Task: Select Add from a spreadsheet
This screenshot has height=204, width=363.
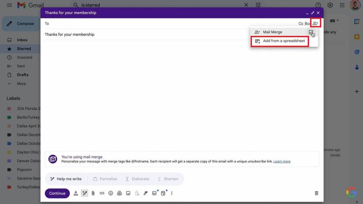Action: coord(284,41)
